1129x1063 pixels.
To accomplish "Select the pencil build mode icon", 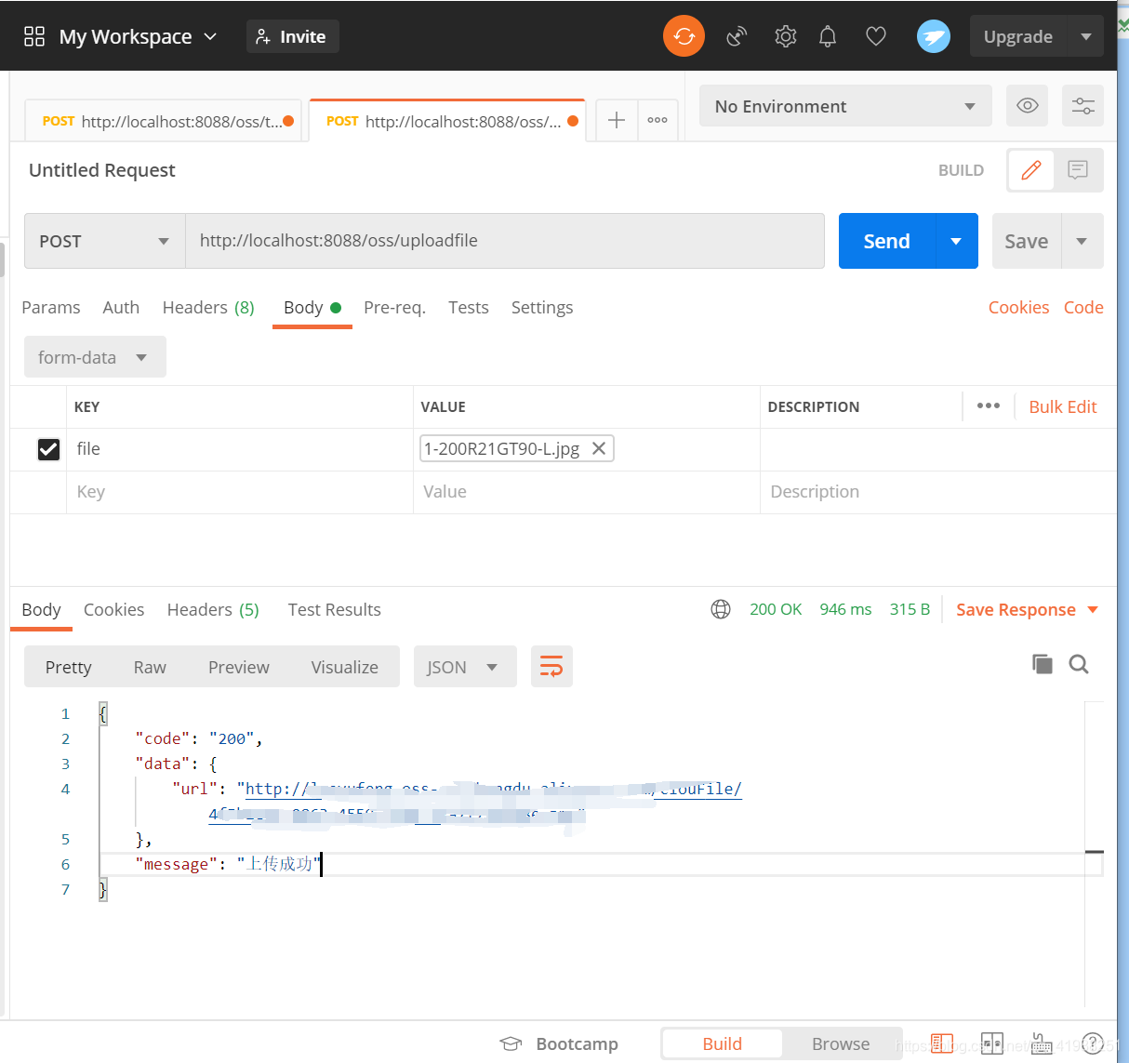I will (x=1031, y=170).
